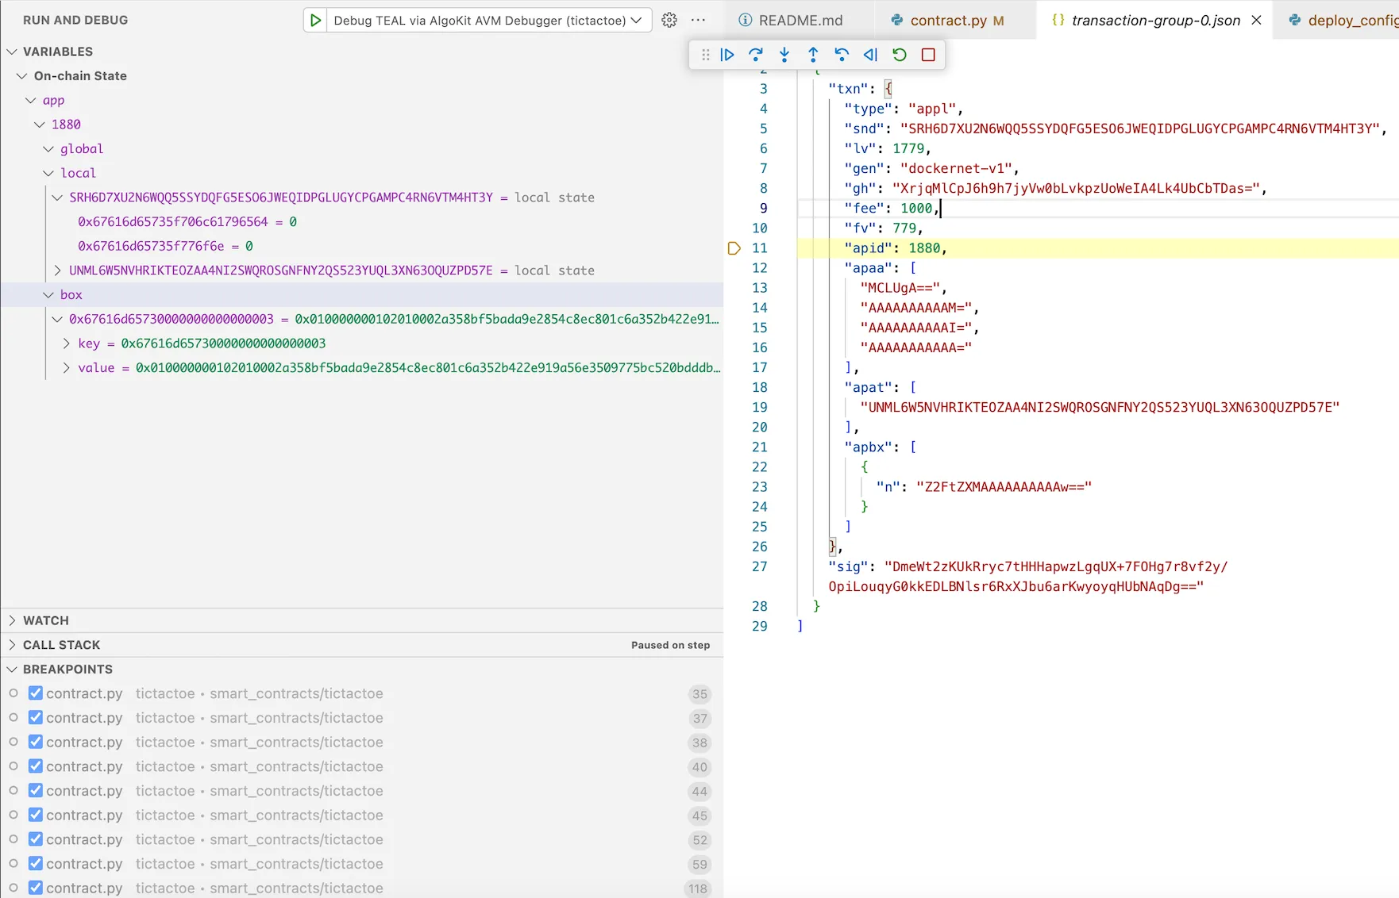Step into the current call
This screenshot has width=1399, height=898.
click(x=784, y=55)
